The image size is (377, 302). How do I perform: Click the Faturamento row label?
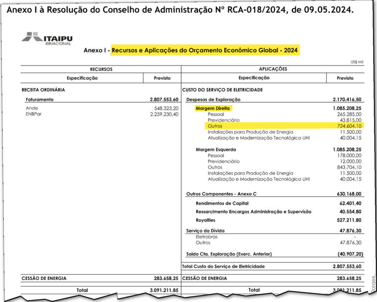coord(40,99)
